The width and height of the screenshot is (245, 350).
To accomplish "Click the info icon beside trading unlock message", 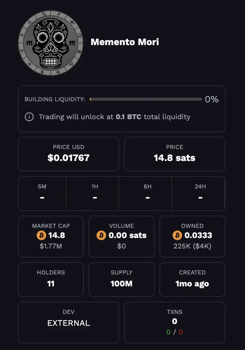I will click(29, 117).
